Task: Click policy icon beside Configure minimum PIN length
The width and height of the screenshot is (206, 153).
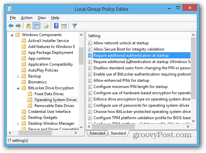Action: [x=90, y=87]
